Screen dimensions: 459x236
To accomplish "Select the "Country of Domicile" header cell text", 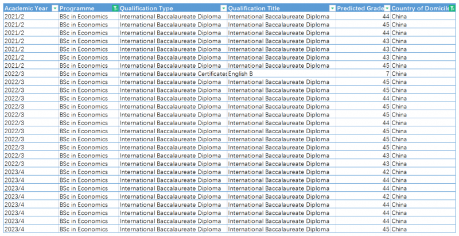I will 421,9.
